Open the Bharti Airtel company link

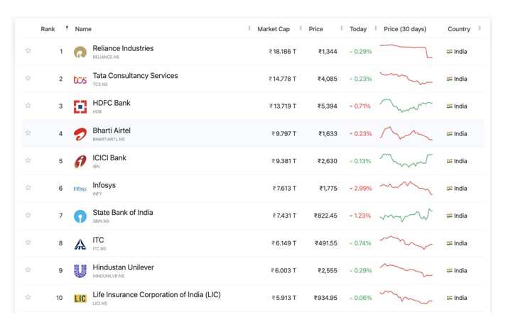click(x=112, y=130)
